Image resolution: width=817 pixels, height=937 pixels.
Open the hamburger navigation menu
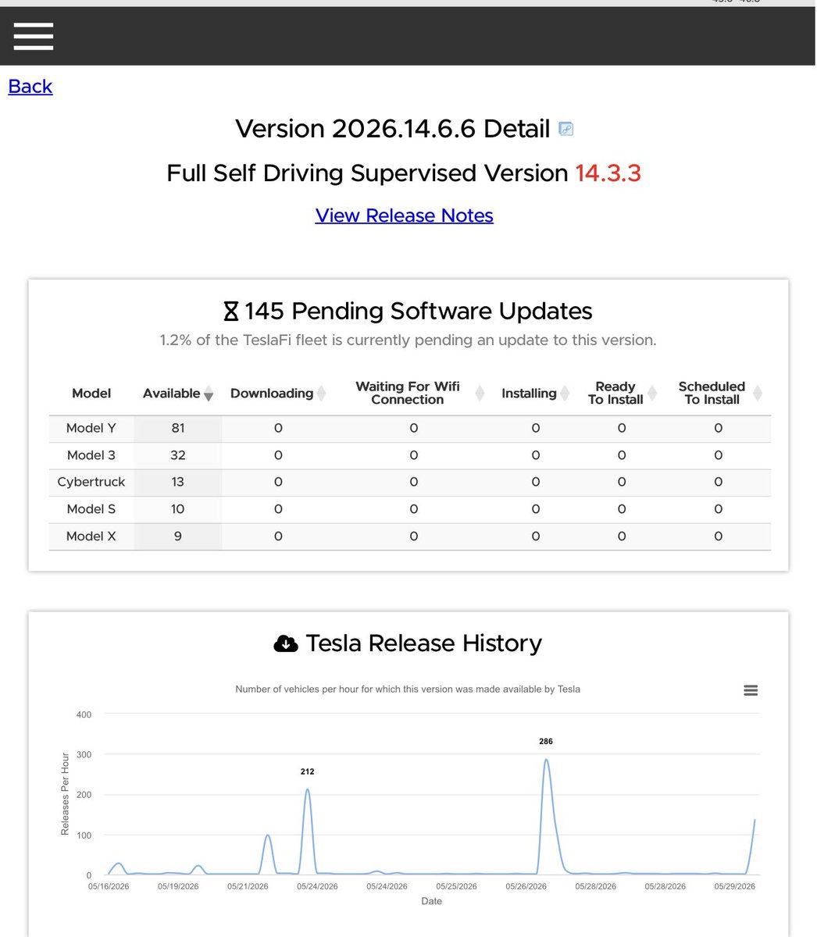coord(34,37)
